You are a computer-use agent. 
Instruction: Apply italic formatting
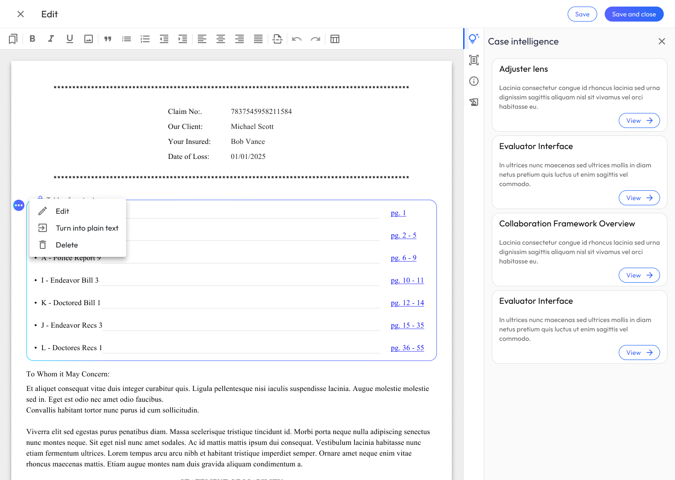[51, 39]
